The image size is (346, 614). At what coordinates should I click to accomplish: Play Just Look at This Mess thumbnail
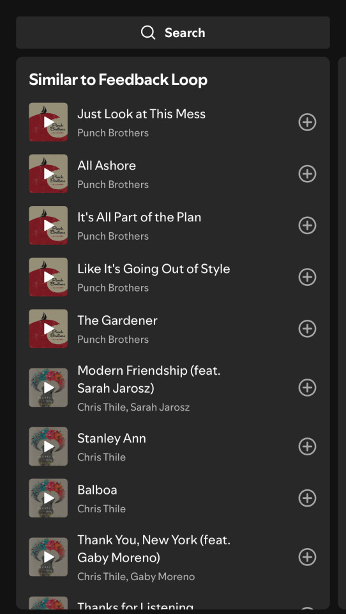pos(48,122)
